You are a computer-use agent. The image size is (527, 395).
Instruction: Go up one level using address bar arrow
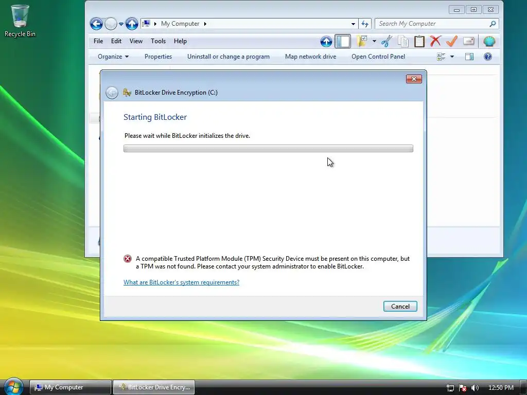[x=132, y=24]
